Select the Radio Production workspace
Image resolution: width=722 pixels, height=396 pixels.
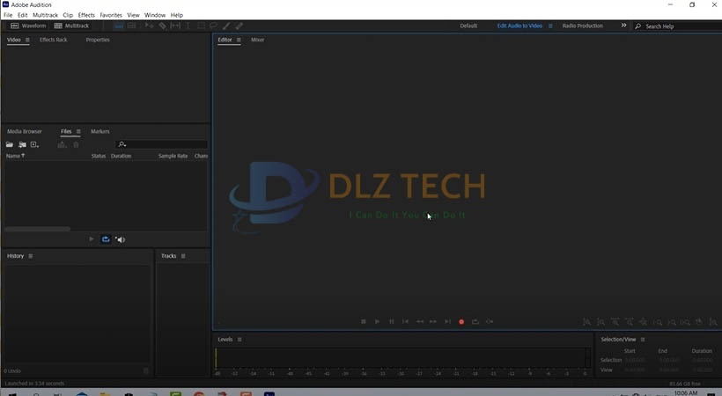click(582, 26)
